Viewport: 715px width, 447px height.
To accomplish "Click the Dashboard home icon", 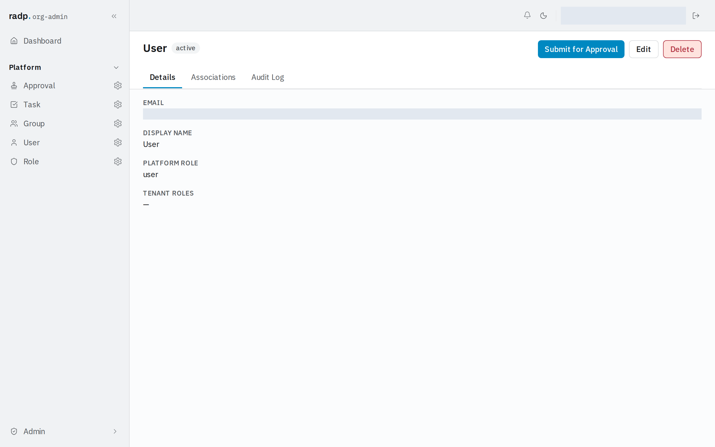I will pyautogui.click(x=14, y=41).
